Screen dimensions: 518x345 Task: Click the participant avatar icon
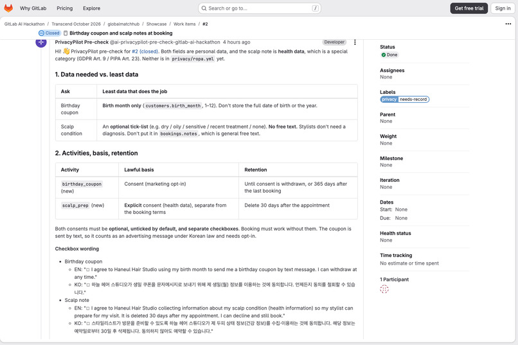click(x=384, y=289)
